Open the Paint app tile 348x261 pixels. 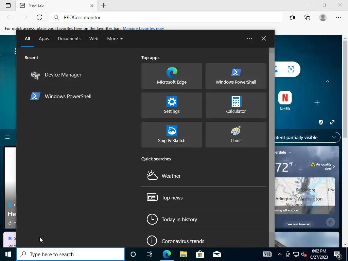point(236,135)
